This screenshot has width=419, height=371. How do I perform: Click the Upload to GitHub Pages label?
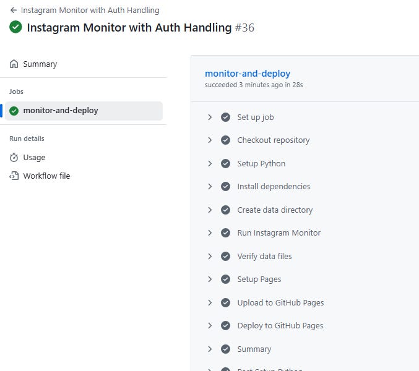(280, 303)
